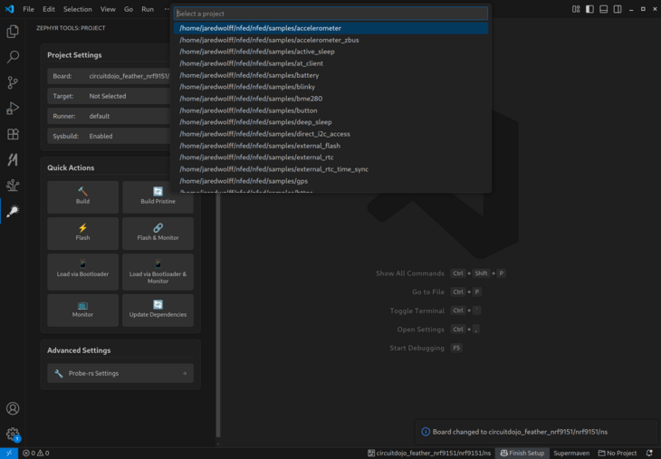Open the Accounts icon in activity bar
Viewport: 661px width, 459px height.
tap(13, 408)
